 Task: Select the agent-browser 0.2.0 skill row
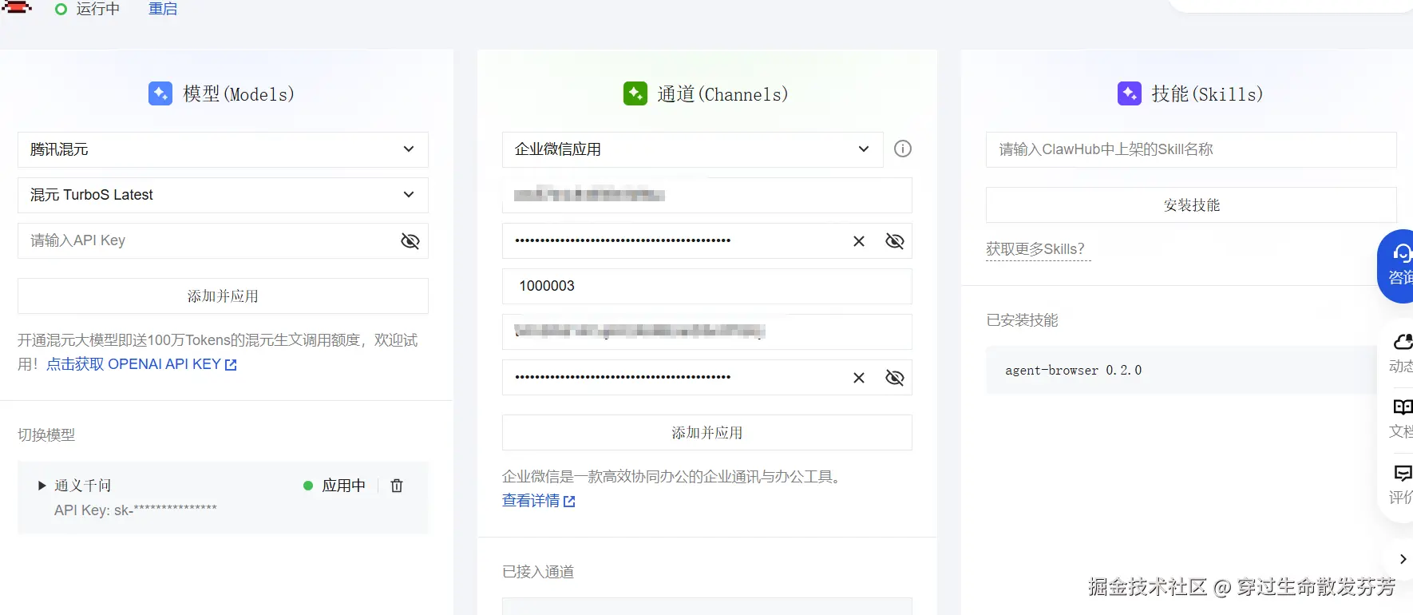pos(1181,370)
